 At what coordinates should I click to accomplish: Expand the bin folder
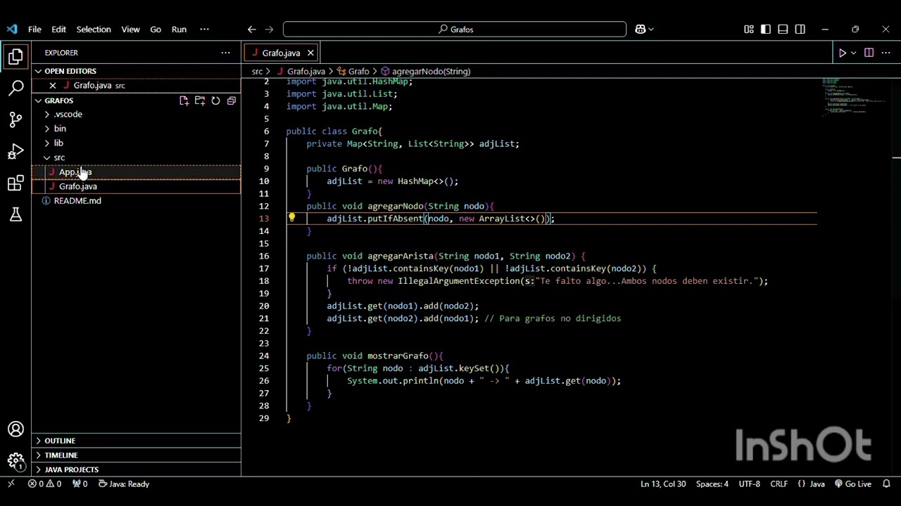click(136, 129)
